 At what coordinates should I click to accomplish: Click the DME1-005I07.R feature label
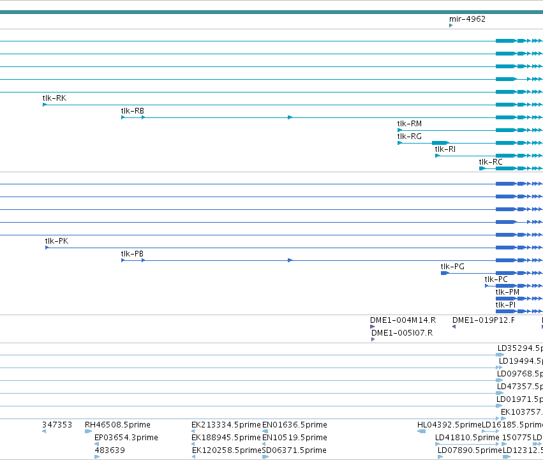(402, 333)
